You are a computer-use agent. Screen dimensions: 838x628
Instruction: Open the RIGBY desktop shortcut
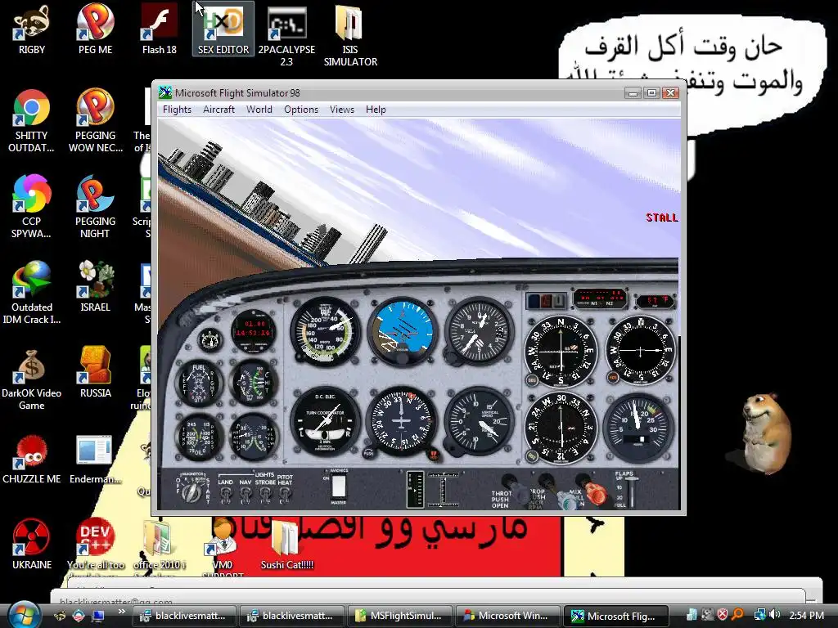(32, 29)
